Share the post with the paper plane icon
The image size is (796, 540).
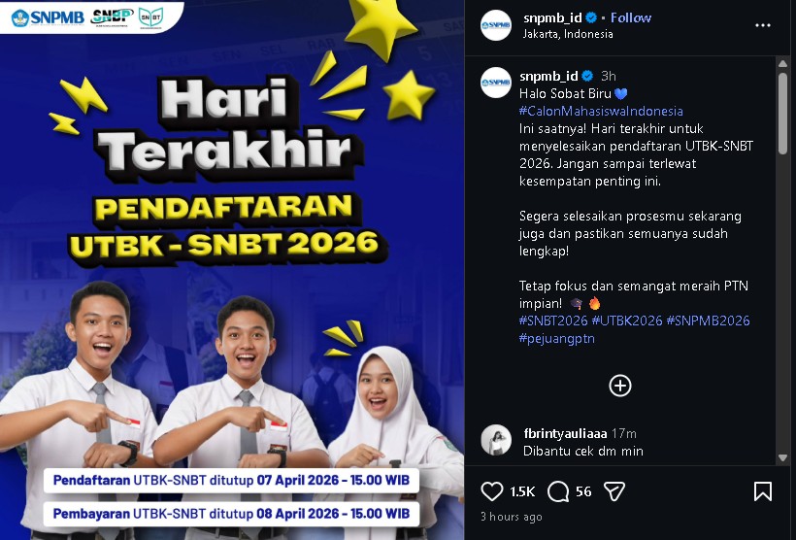[614, 491]
